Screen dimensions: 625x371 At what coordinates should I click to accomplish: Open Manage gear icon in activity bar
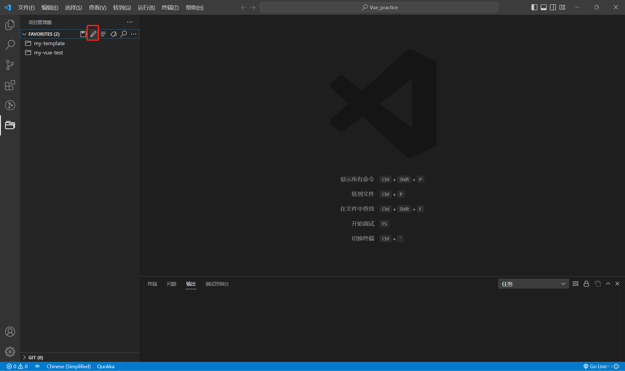10,351
